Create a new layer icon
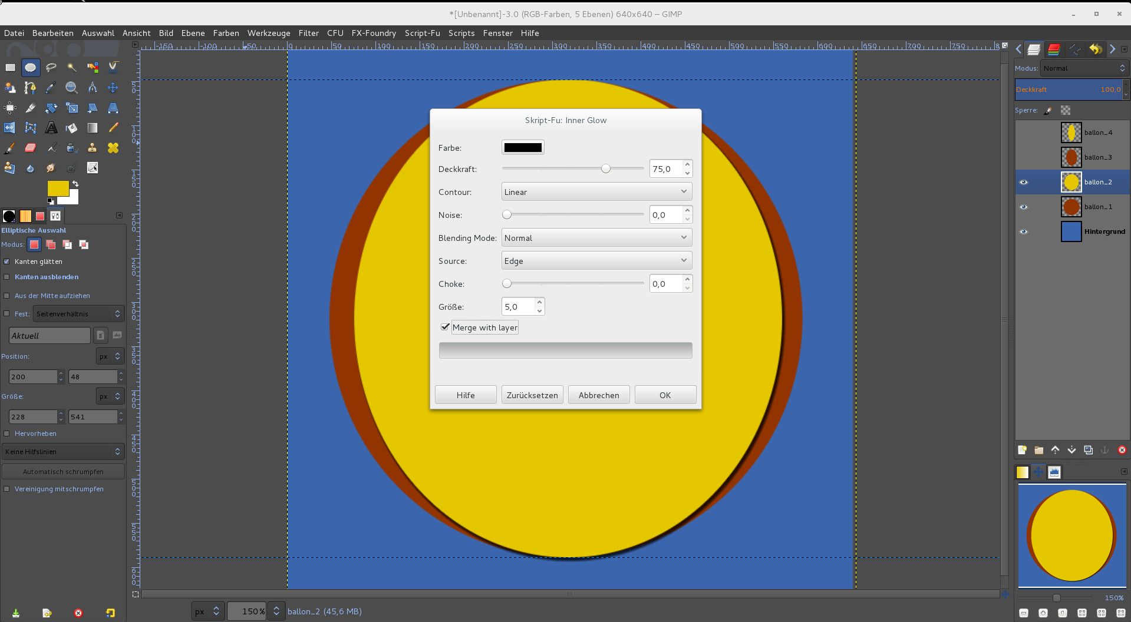The height and width of the screenshot is (622, 1131). point(1023,450)
